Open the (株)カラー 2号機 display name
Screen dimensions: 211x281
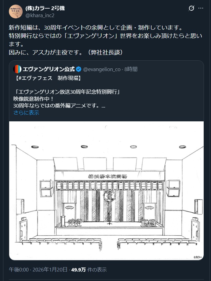click(45, 8)
